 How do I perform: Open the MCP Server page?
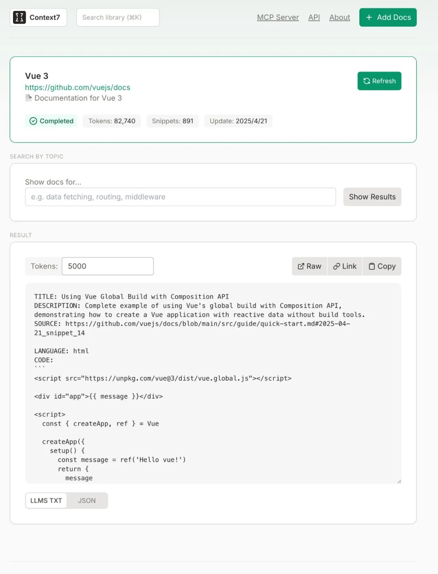[x=278, y=17]
